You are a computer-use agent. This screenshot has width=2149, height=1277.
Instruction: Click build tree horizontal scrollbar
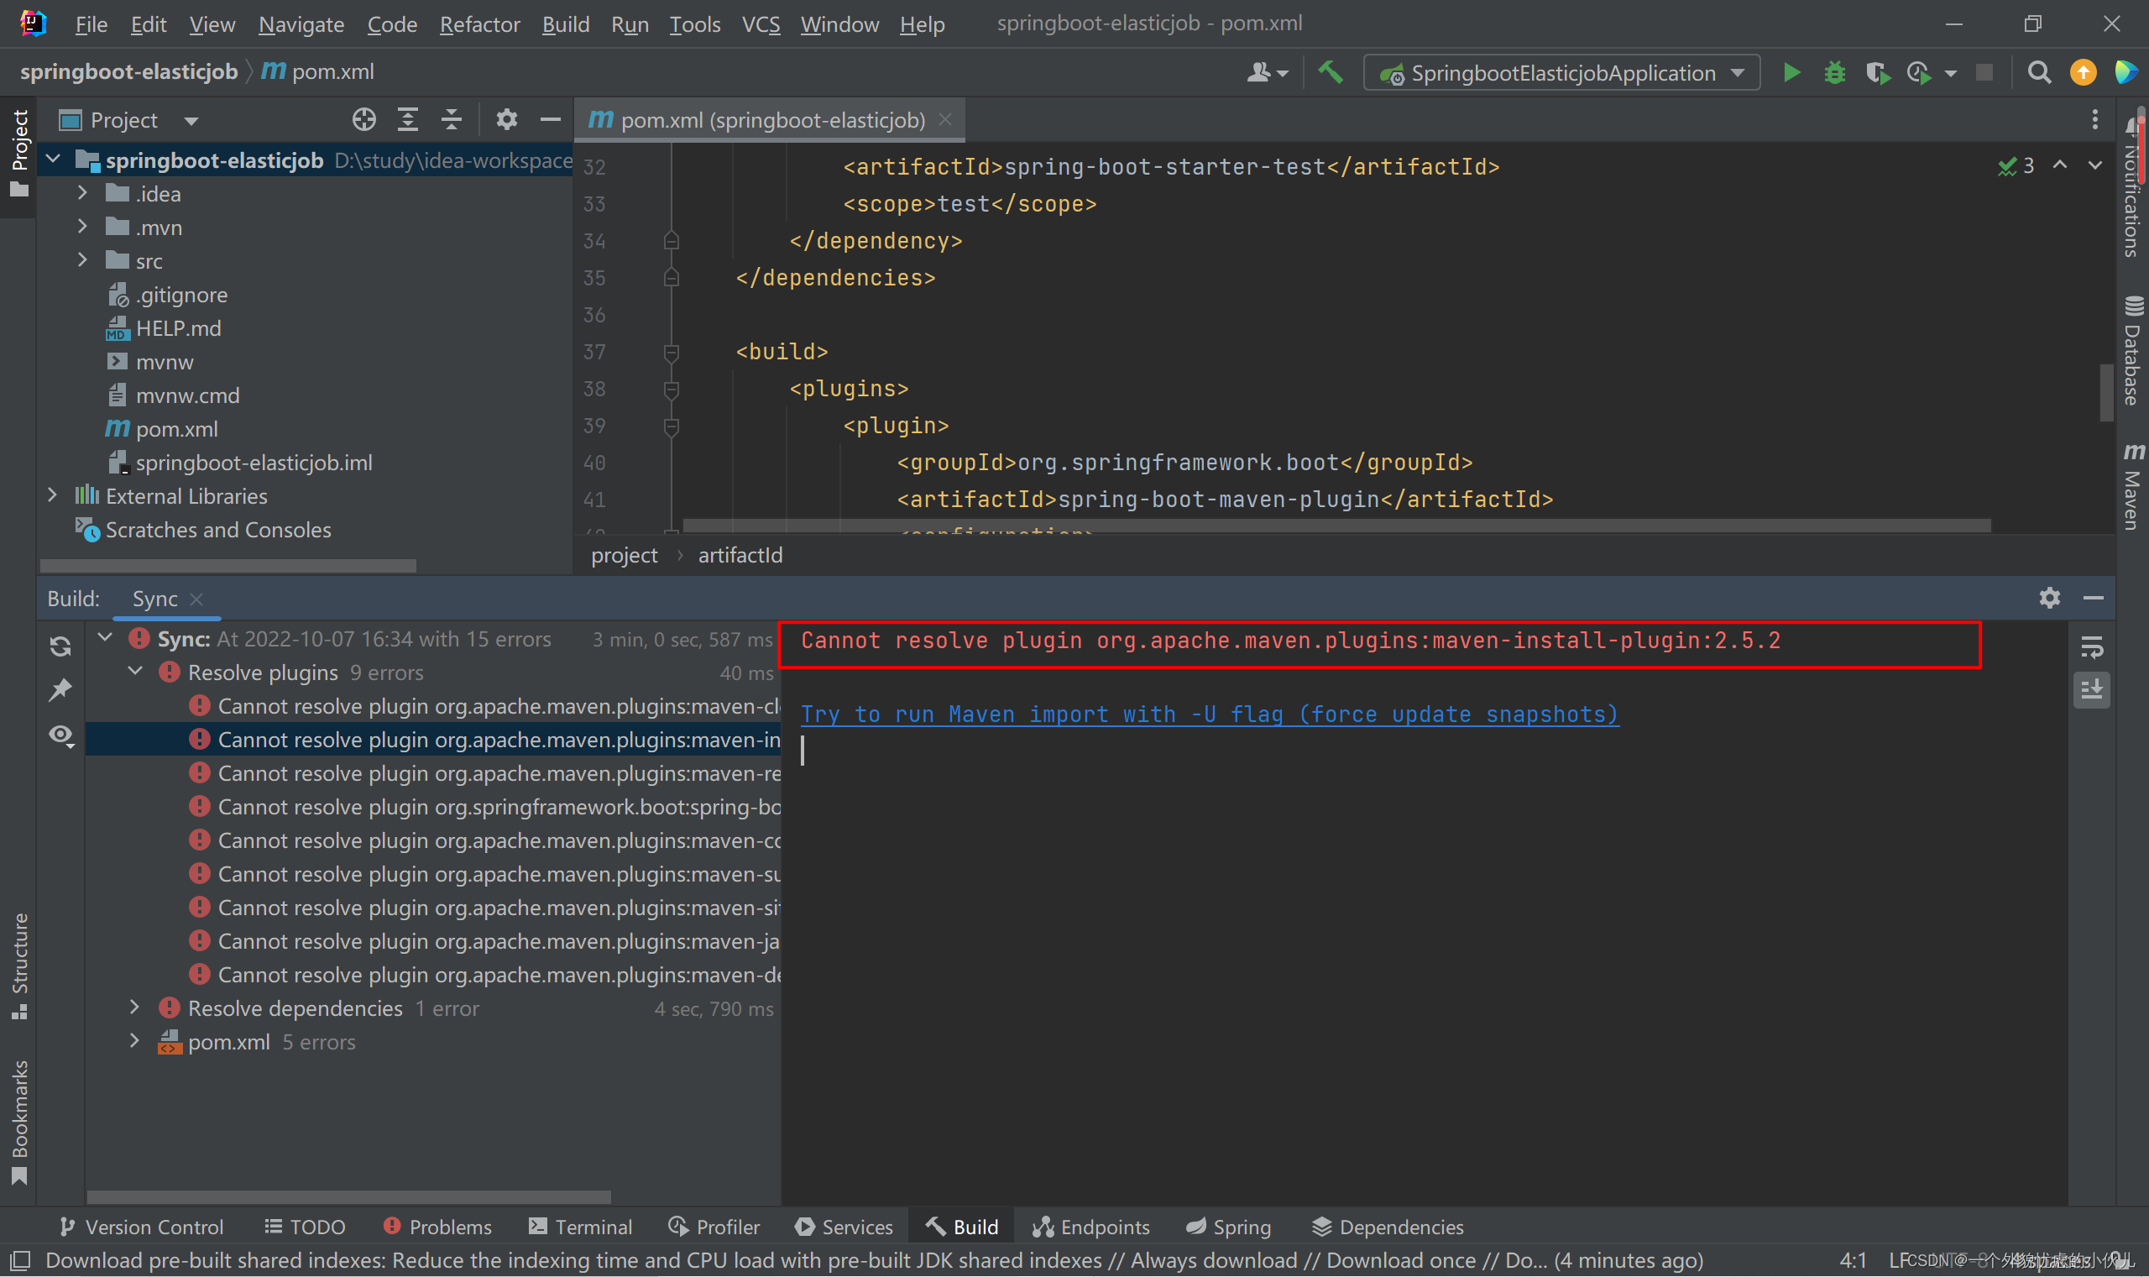[x=348, y=1197]
